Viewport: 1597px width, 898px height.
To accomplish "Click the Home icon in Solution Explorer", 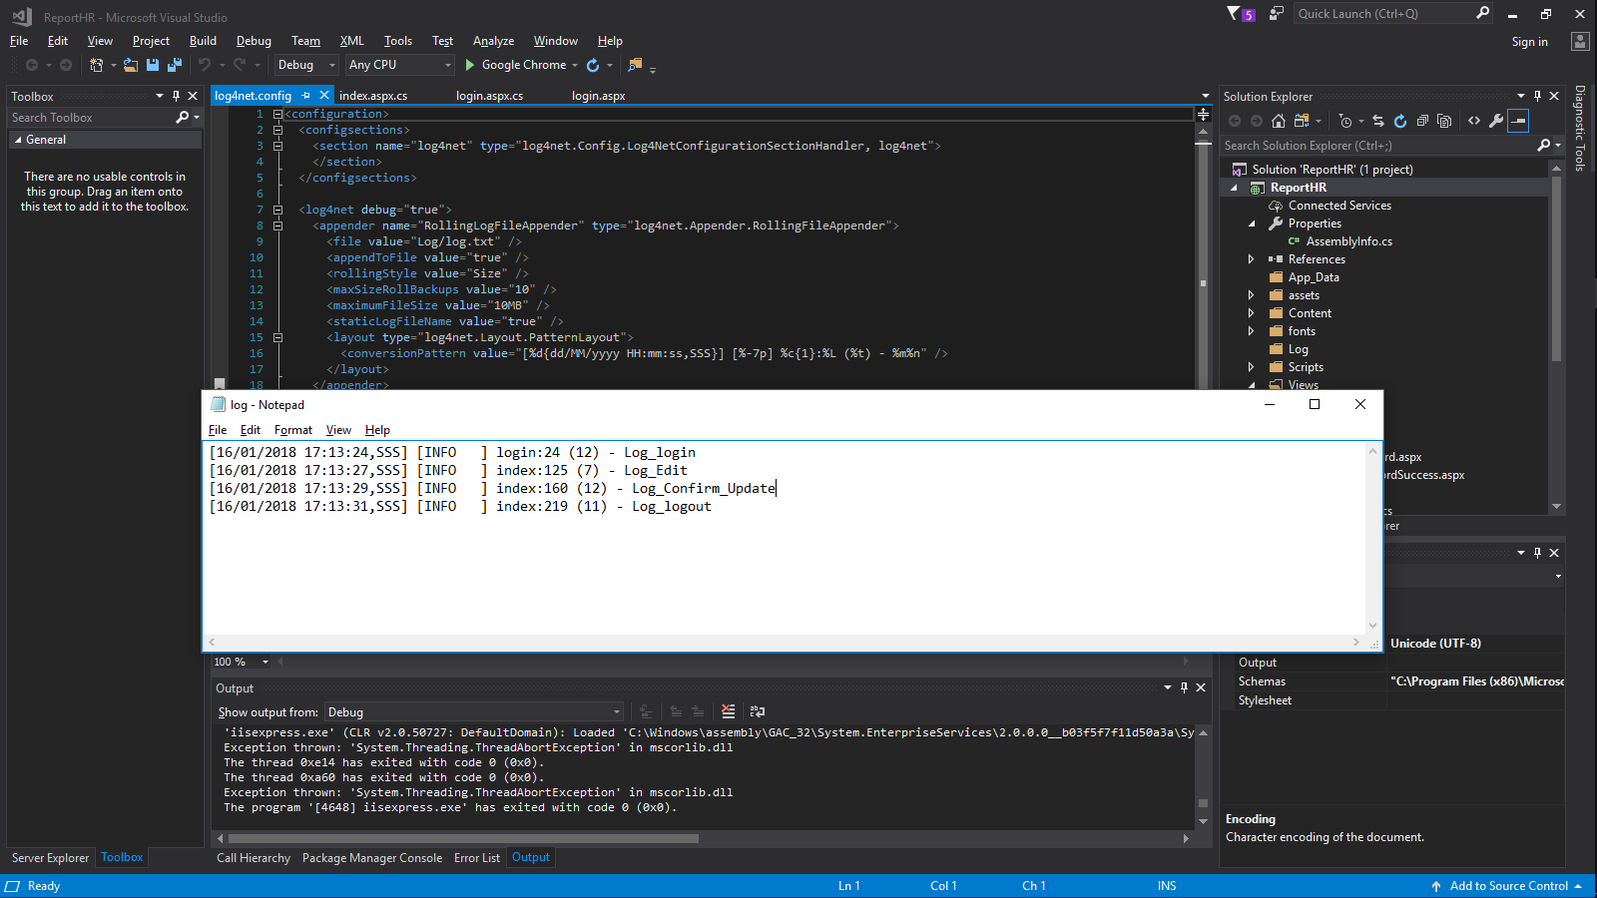I will pos(1279,121).
